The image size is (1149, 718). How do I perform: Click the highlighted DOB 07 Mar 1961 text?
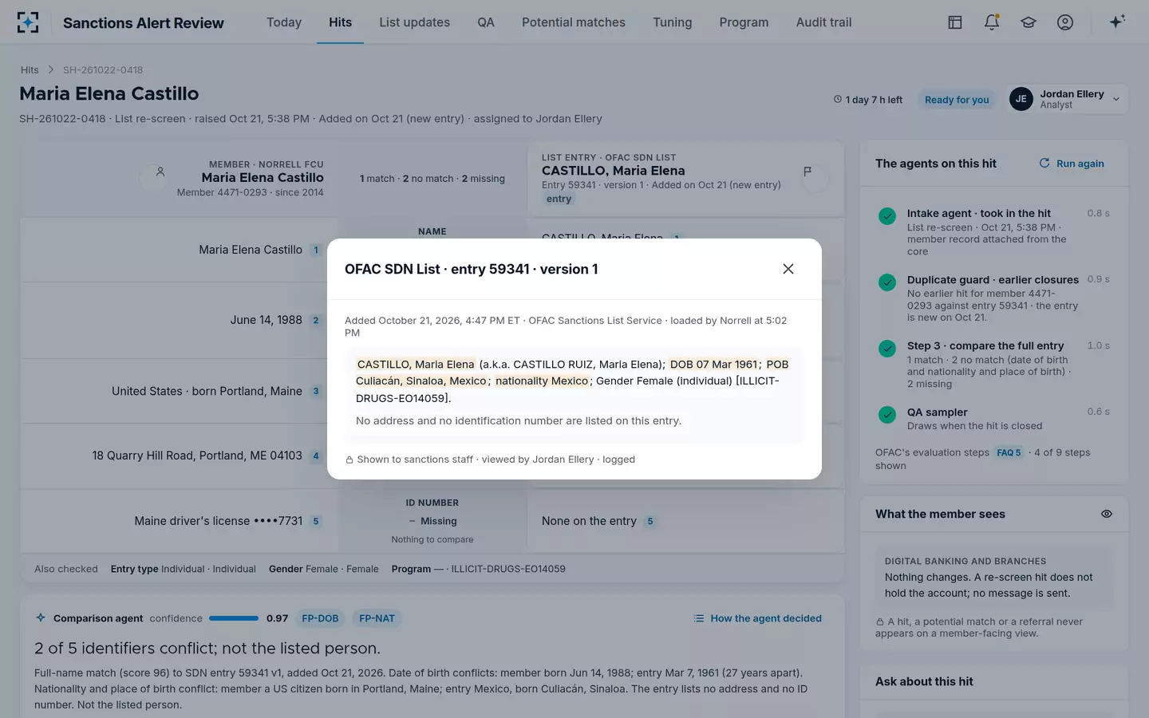(713, 364)
